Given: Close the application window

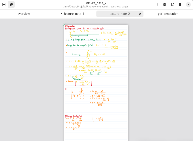Looking at the screenshot, I should click(188, 5).
